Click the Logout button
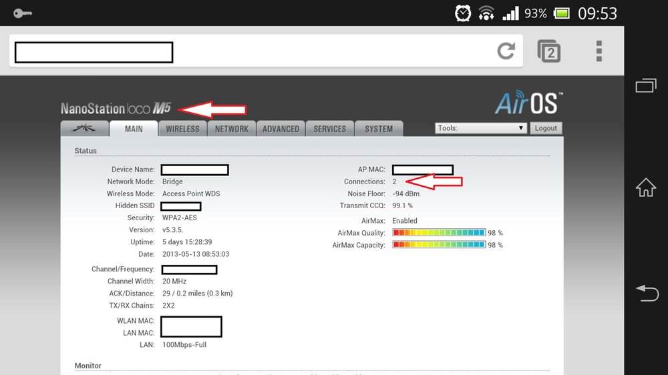668x375 pixels. coord(546,128)
